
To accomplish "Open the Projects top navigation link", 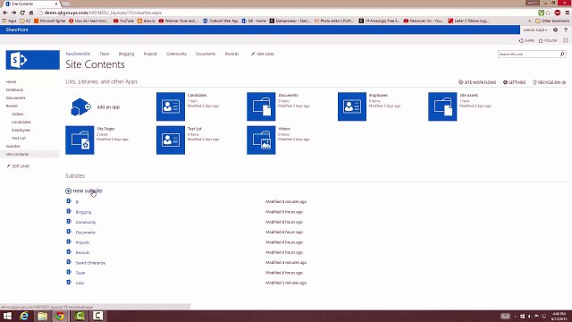I will 150,54.
